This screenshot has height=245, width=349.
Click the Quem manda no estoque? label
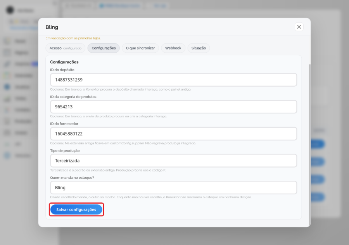point(72,178)
